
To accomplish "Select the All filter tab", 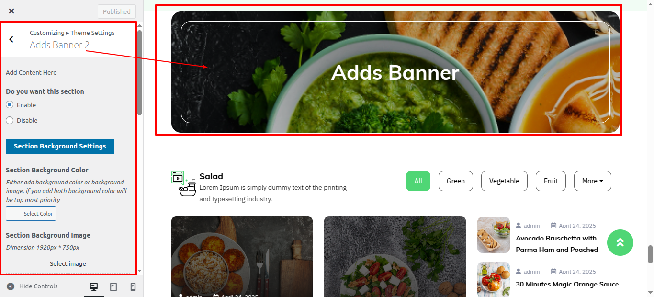I will [418, 181].
